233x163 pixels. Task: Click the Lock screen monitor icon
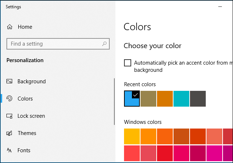pos(9,116)
